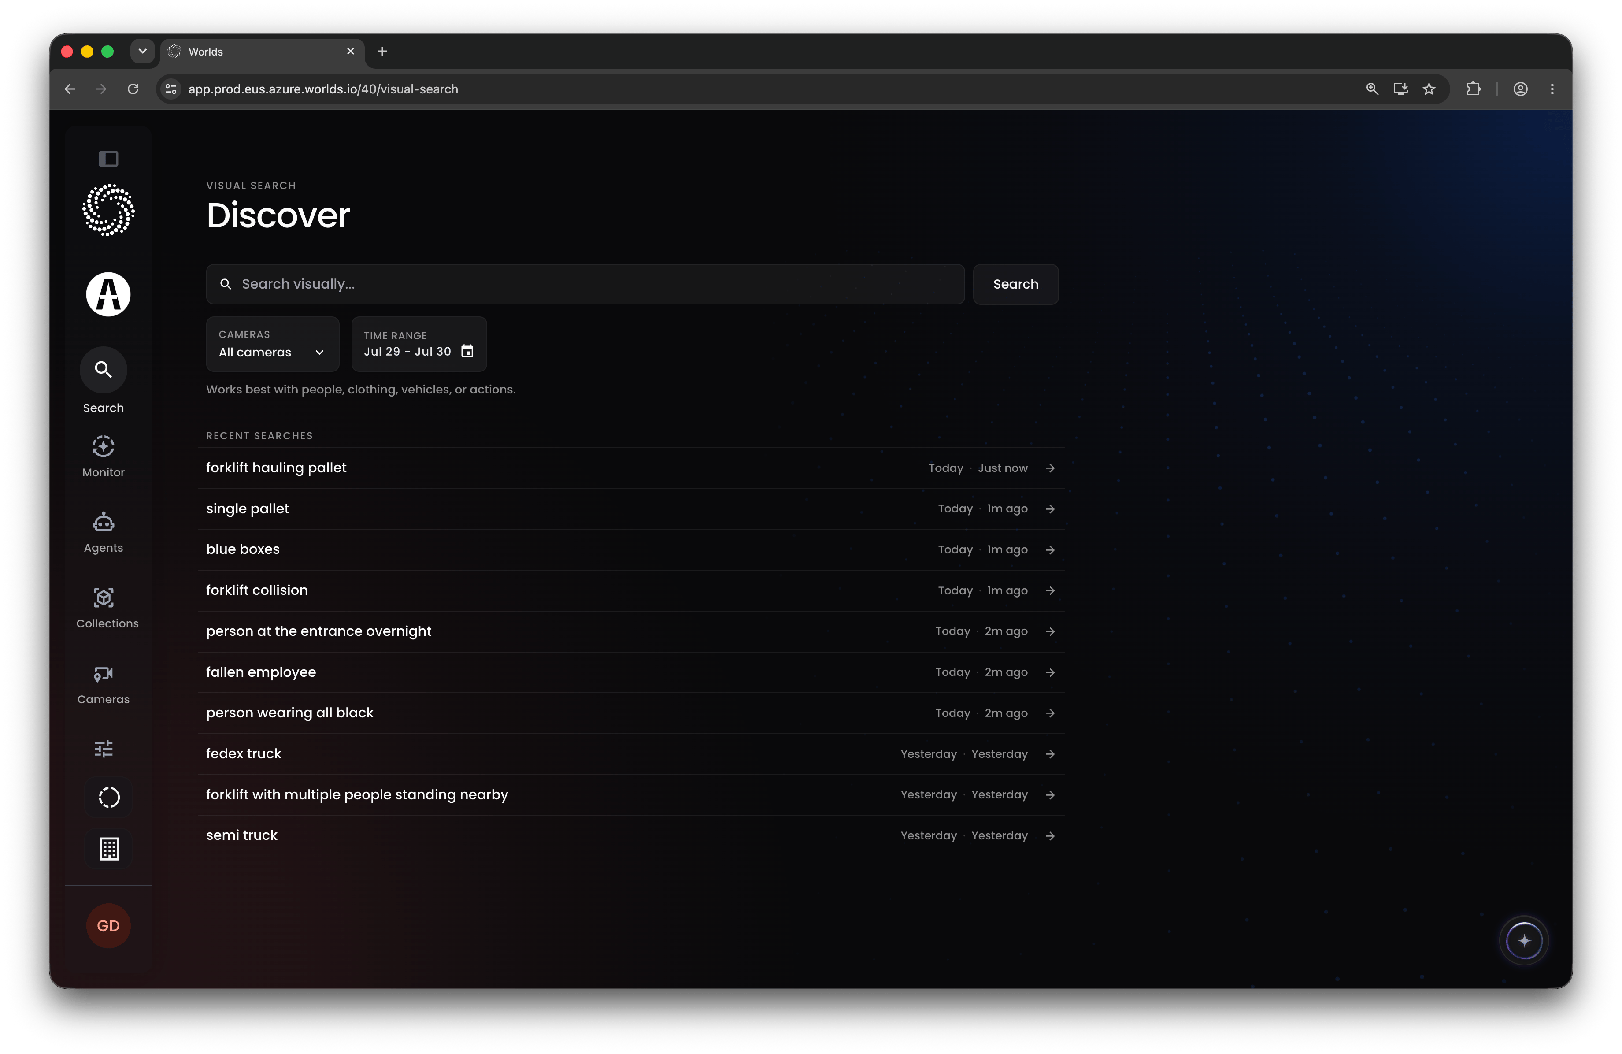Open person at the entrance overnight search

click(631, 631)
